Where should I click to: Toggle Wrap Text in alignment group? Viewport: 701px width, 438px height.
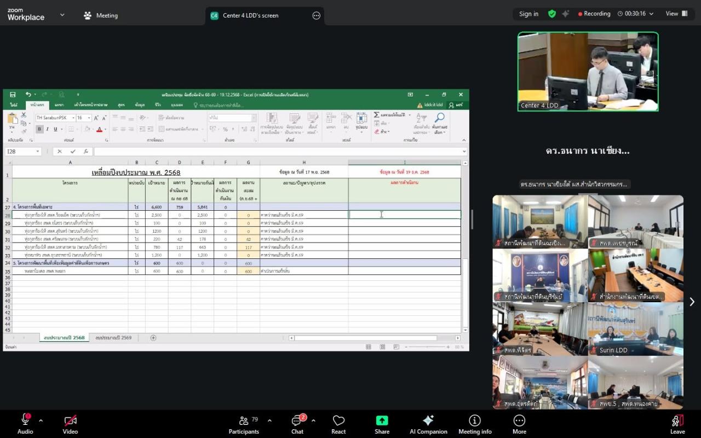171,118
